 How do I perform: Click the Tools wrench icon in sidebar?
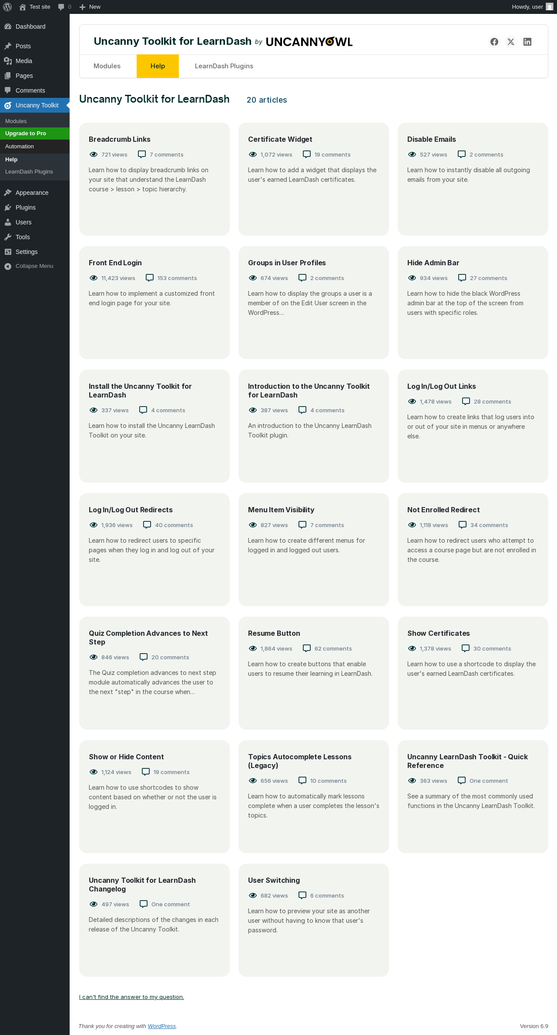(x=8, y=237)
